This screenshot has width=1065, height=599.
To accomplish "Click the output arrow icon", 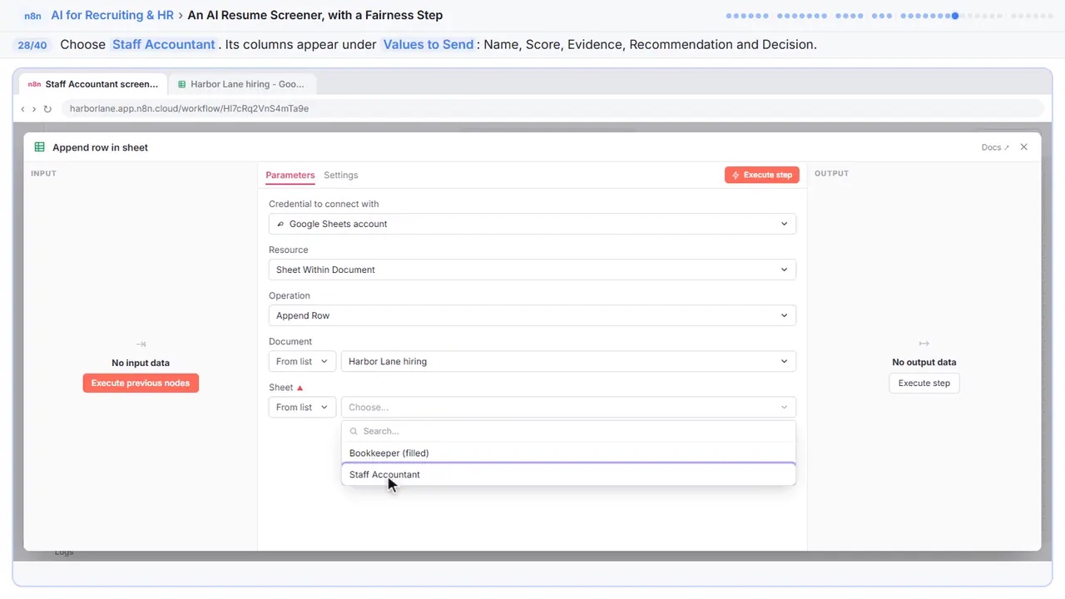I will pos(924,344).
